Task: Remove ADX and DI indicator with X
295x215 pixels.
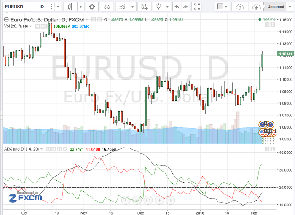Action: click(x=65, y=149)
